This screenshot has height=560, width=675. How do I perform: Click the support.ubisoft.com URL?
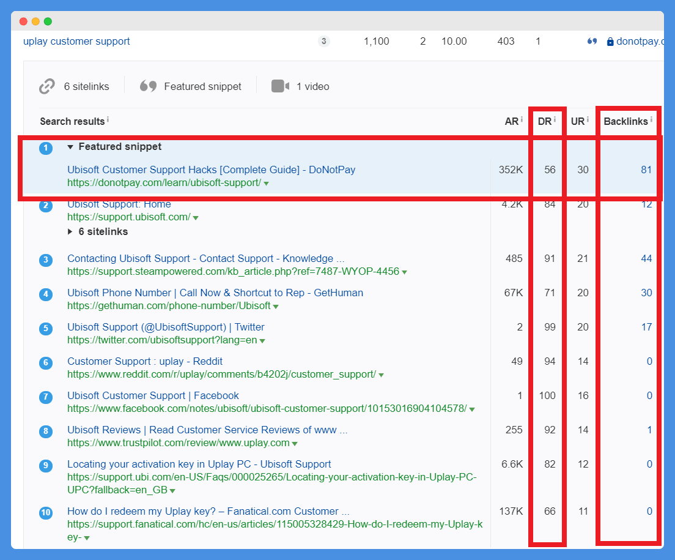click(x=129, y=217)
